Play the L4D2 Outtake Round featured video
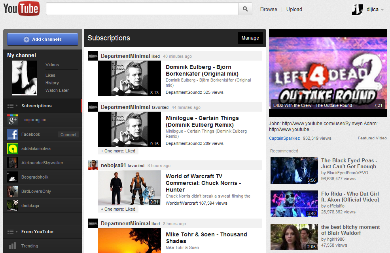390x253 pixels. tap(328, 73)
